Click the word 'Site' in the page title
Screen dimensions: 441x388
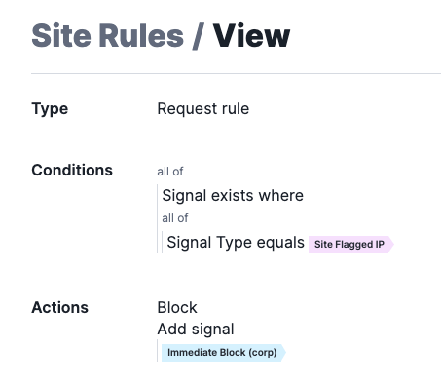(61, 35)
